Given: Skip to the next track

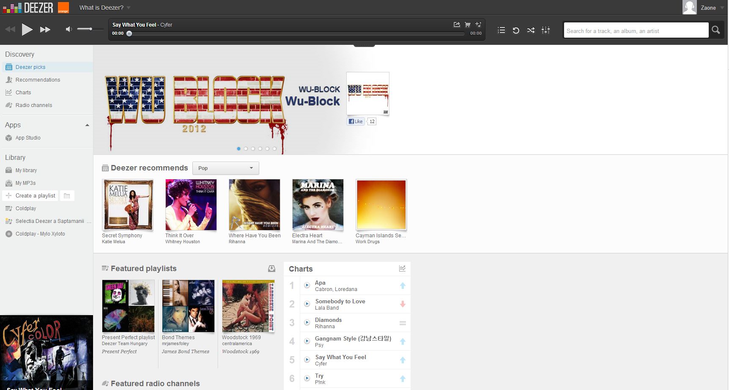Looking at the screenshot, I should tap(45, 30).
